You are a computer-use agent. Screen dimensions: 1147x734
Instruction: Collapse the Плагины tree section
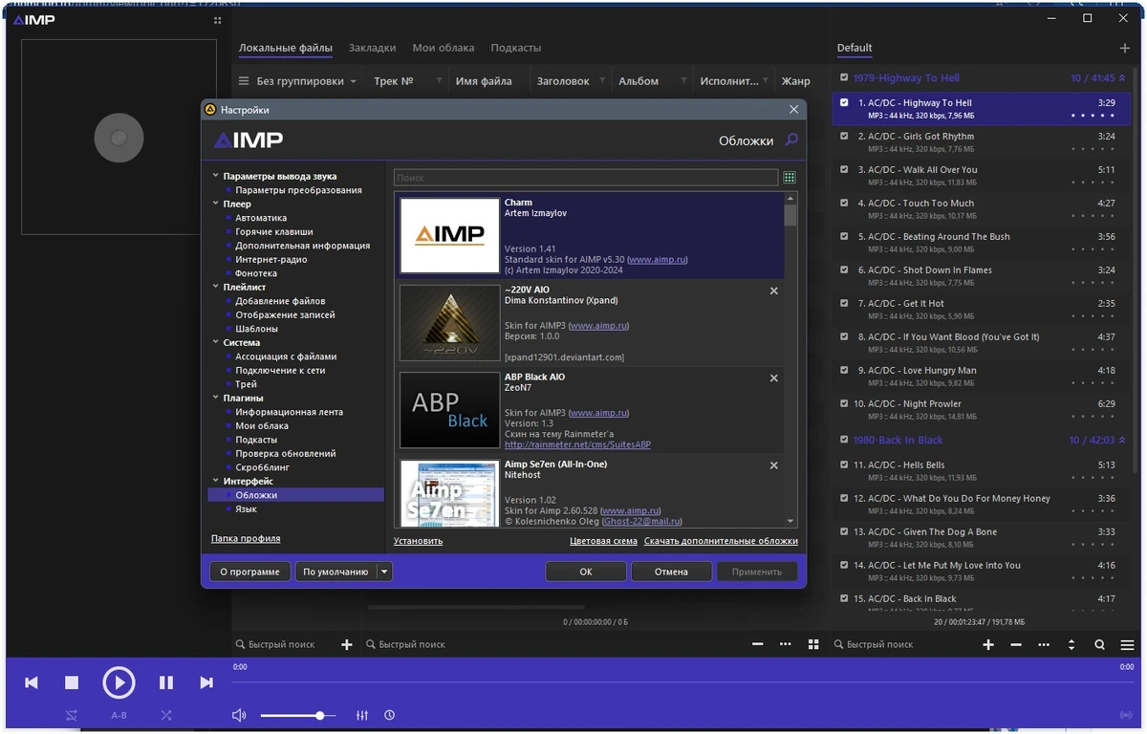(215, 398)
